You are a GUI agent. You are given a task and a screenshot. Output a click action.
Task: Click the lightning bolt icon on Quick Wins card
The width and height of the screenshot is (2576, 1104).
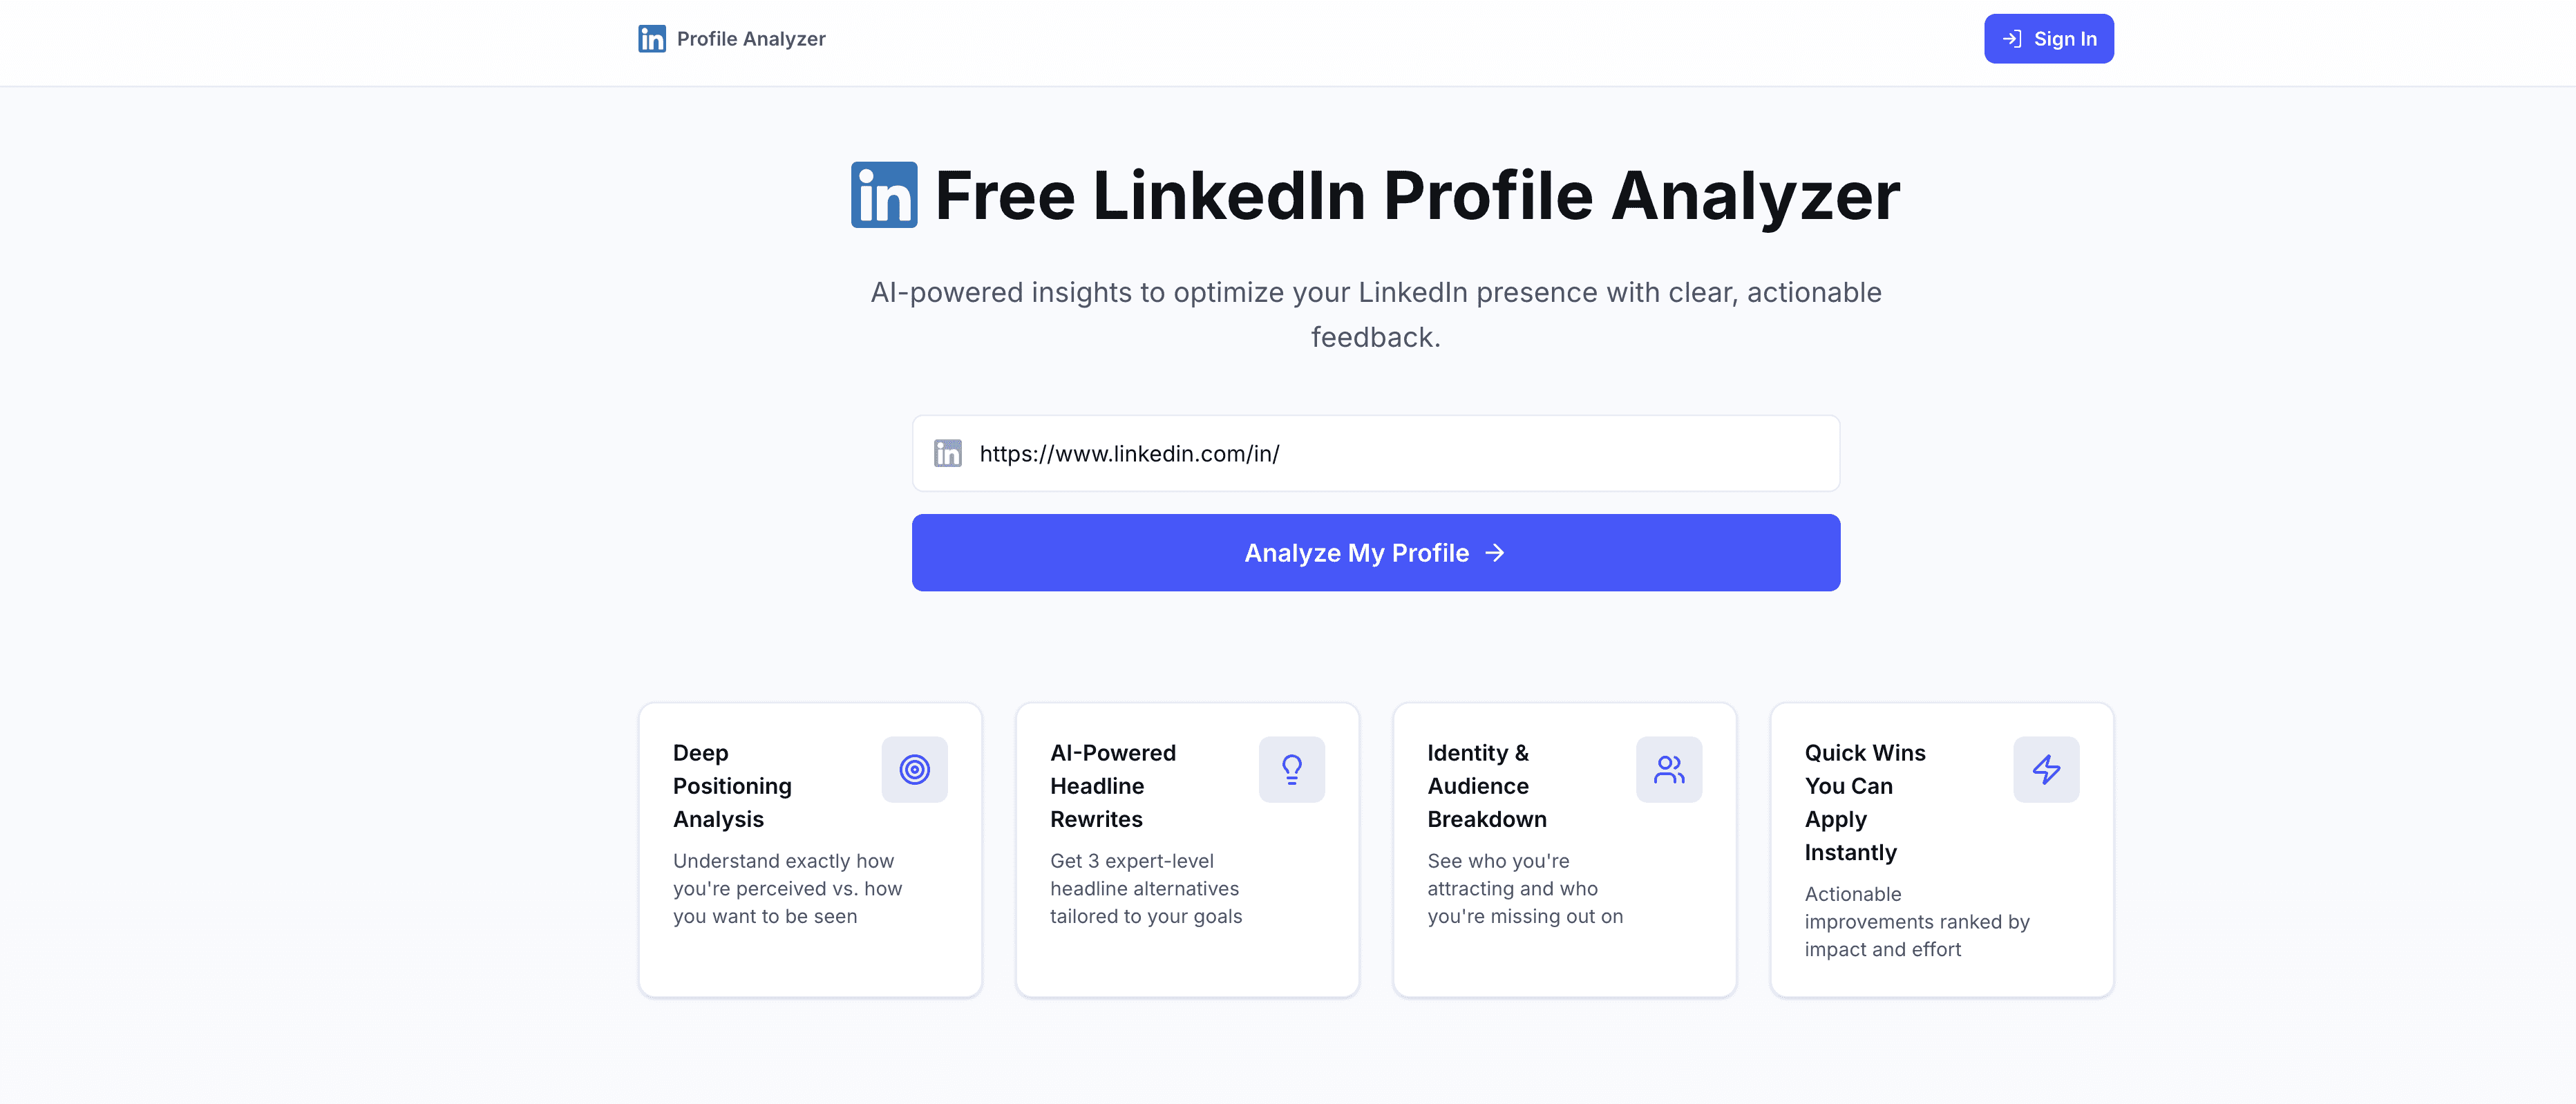coord(2046,769)
